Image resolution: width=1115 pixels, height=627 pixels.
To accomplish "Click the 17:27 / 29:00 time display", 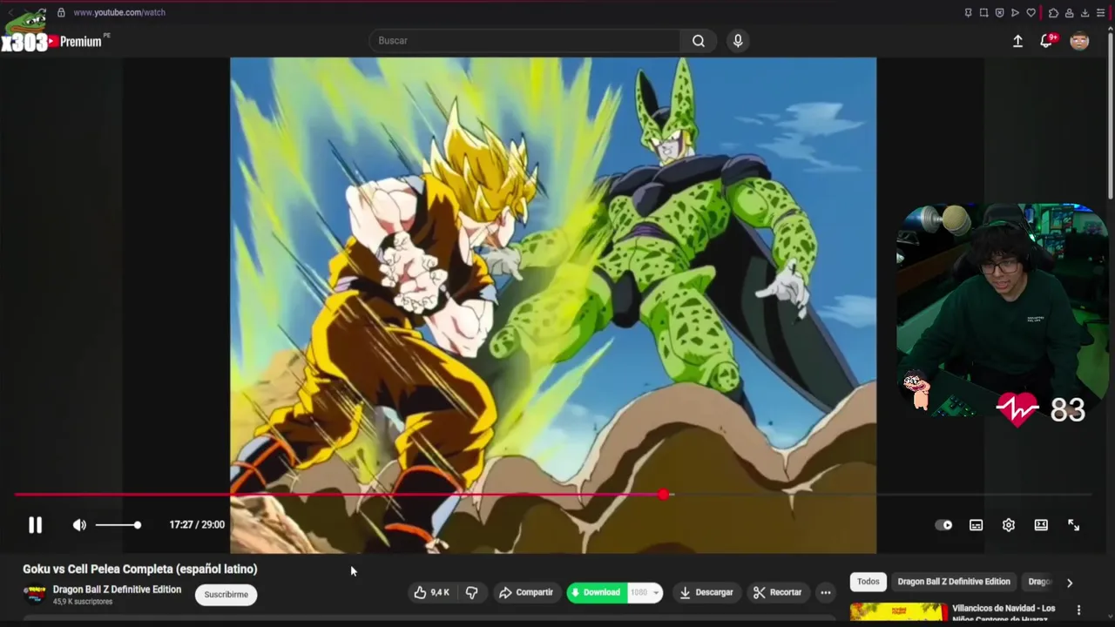I will click(x=197, y=525).
